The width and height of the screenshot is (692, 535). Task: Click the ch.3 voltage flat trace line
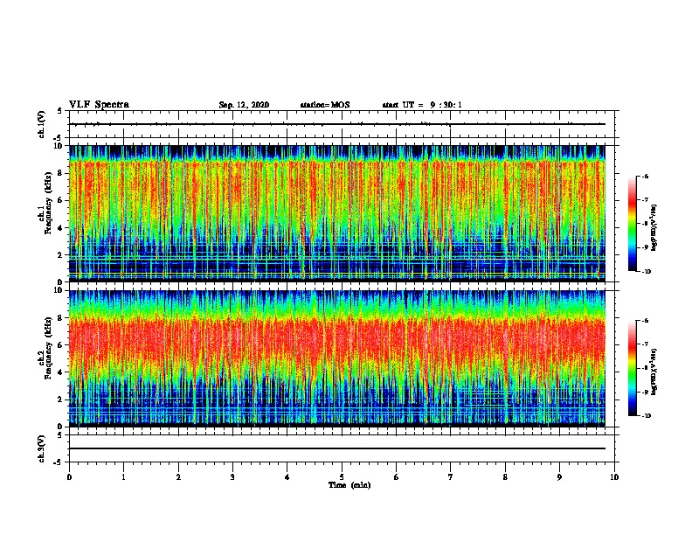tap(337, 448)
